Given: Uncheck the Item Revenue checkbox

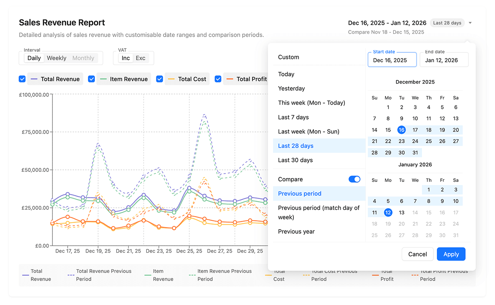Looking at the screenshot, I should [92, 79].
